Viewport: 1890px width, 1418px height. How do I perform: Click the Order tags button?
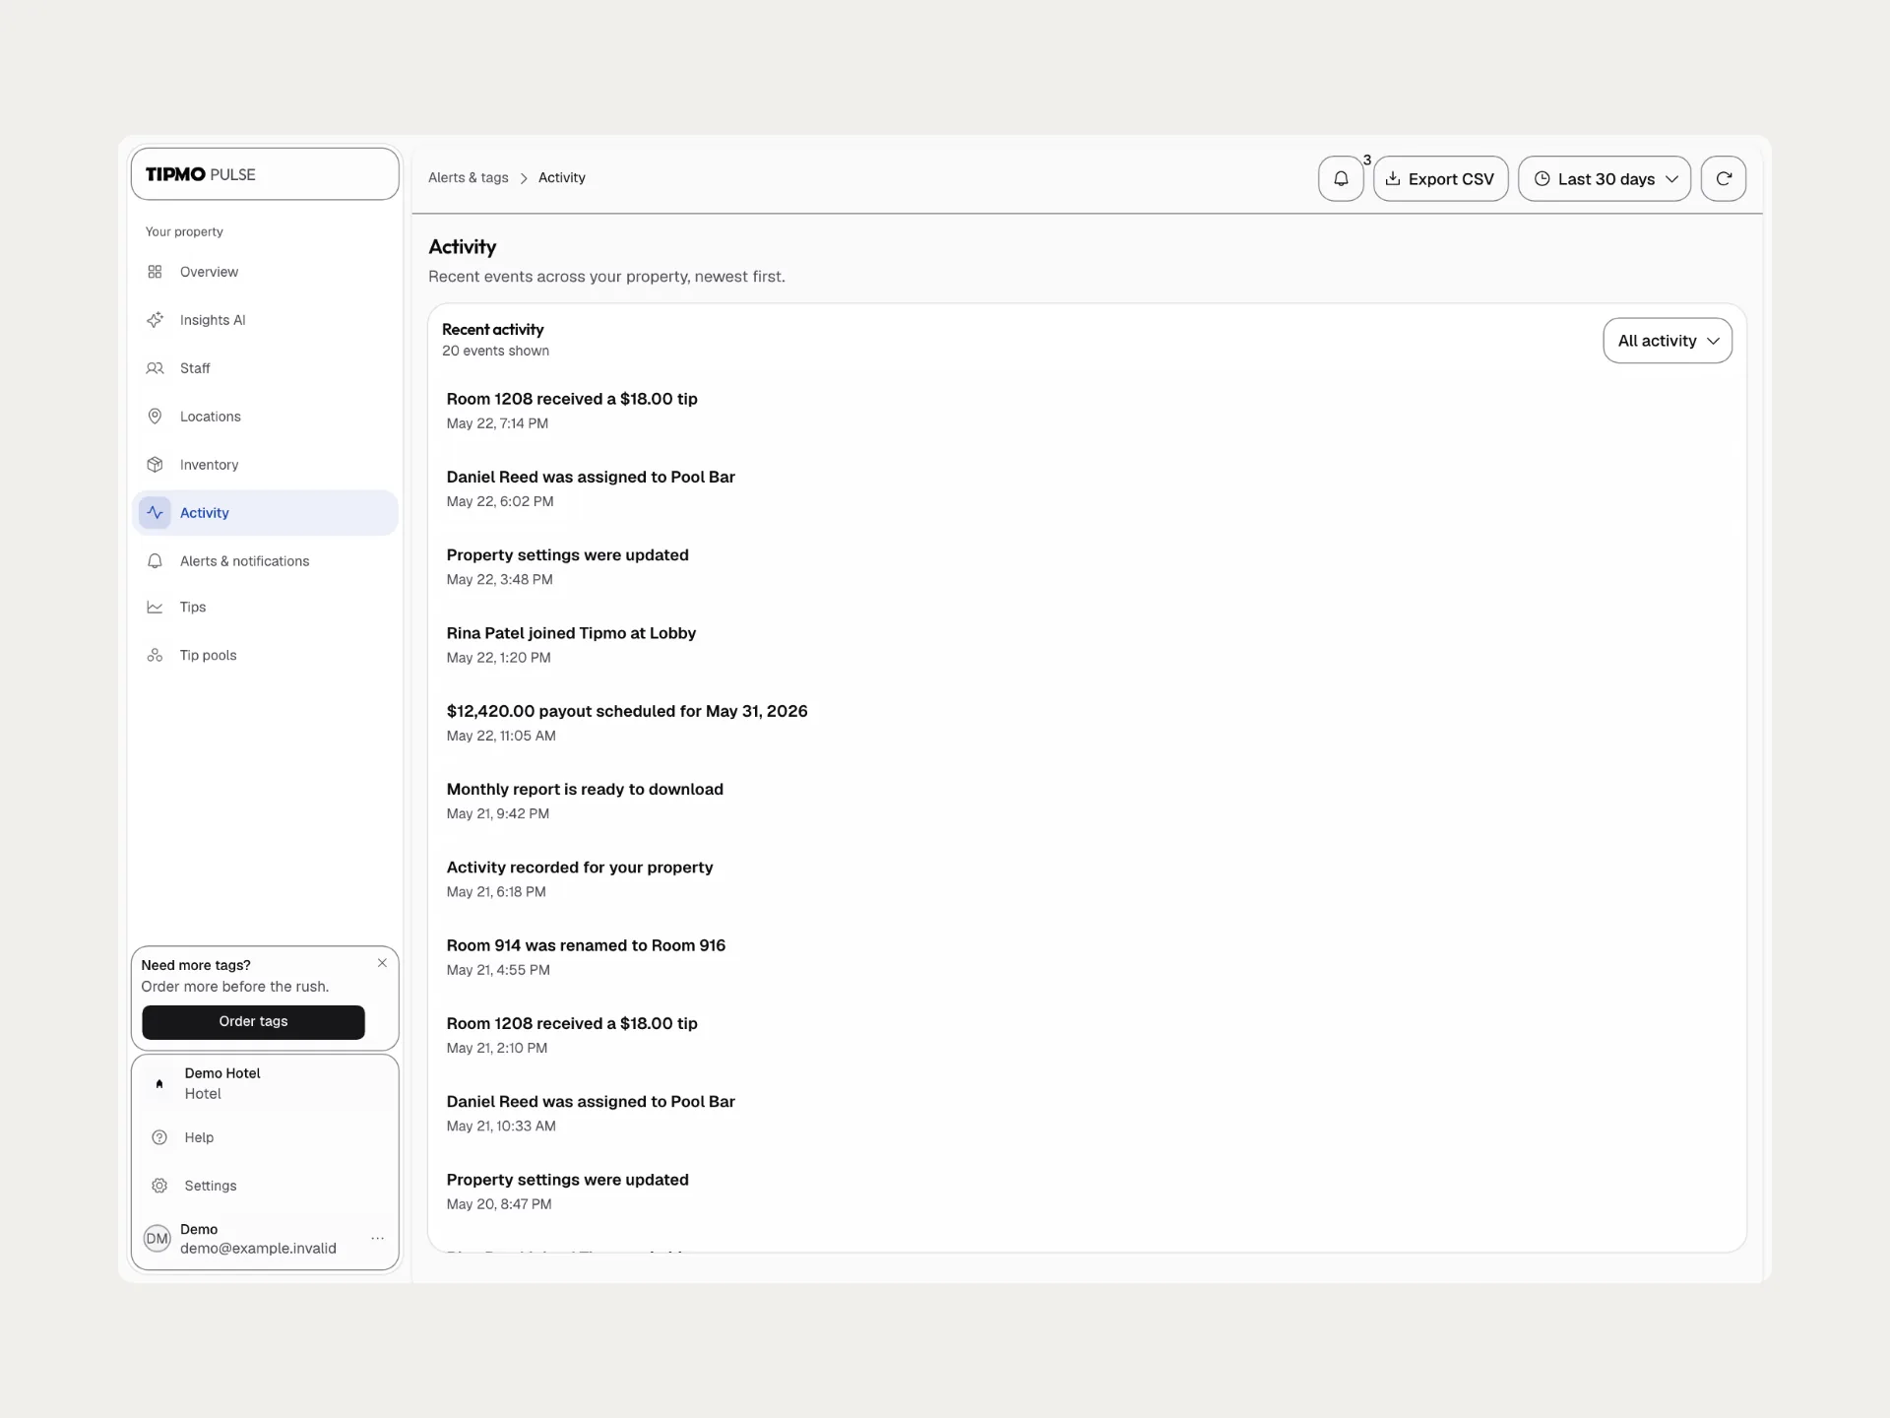[x=253, y=1022]
